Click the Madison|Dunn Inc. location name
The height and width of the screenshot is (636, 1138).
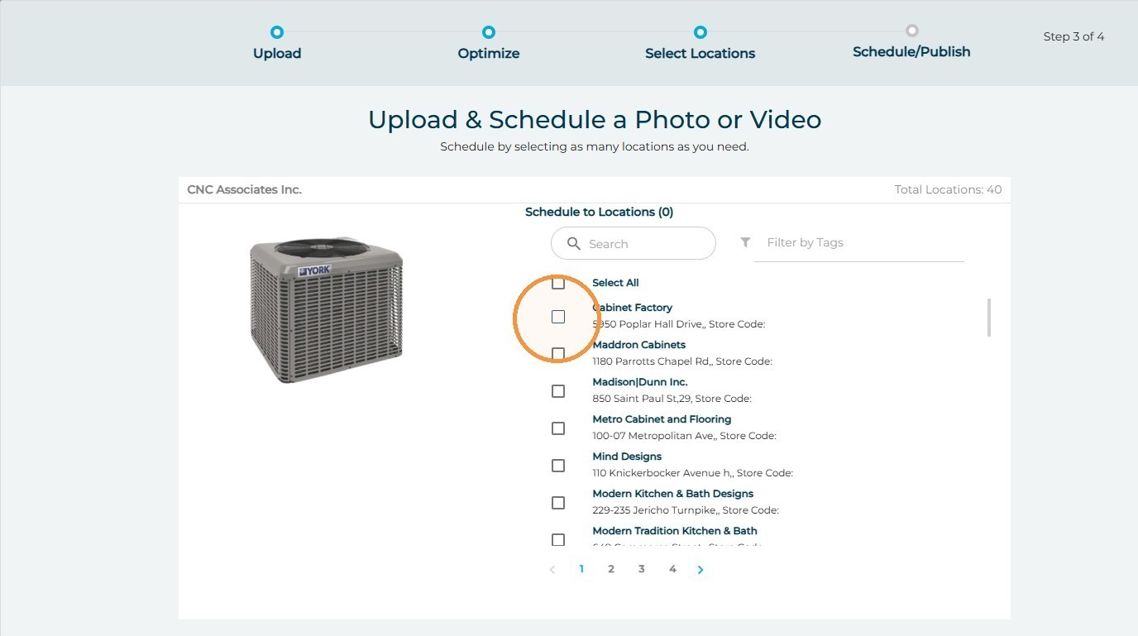tap(640, 382)
